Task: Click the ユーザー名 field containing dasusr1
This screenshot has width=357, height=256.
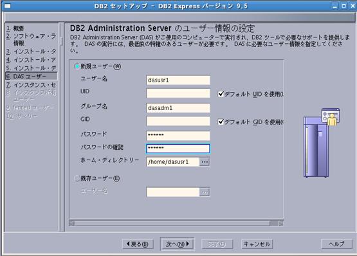Action: (x=178, y=80)
